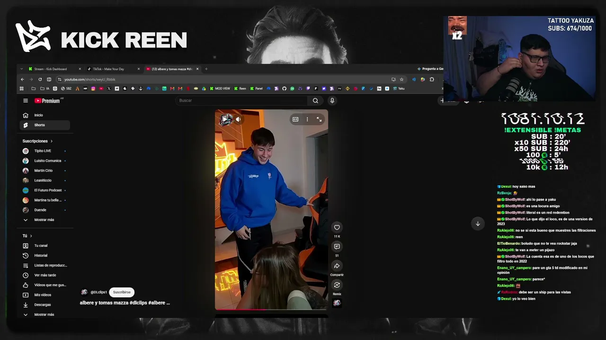Open Mis videos in the sidebar

[45, 295]
